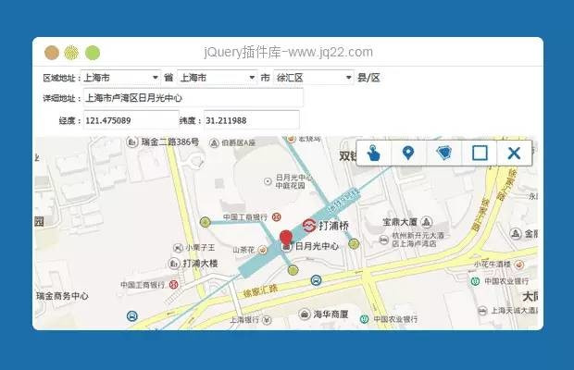The width and height of the screenshot is (574, 370).
Task: Click the 打浦桥 metro station icon
Action: click(x=309, y=226)
